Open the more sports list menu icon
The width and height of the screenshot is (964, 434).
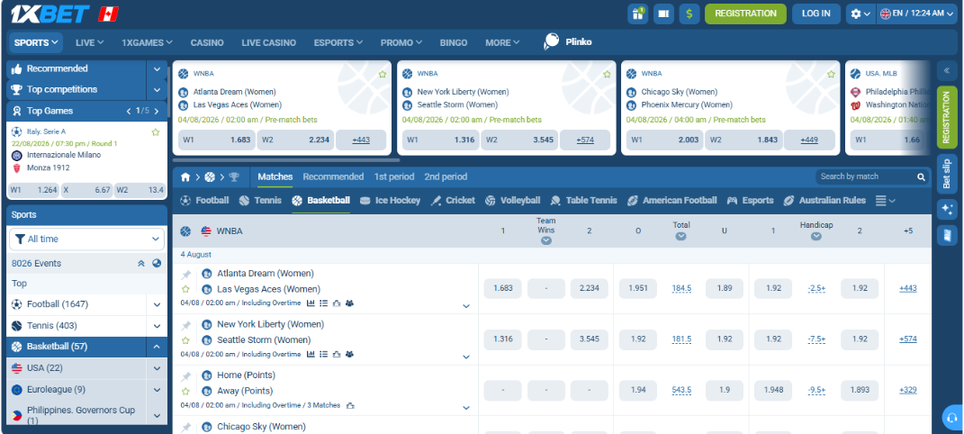[x=885, y=201]
